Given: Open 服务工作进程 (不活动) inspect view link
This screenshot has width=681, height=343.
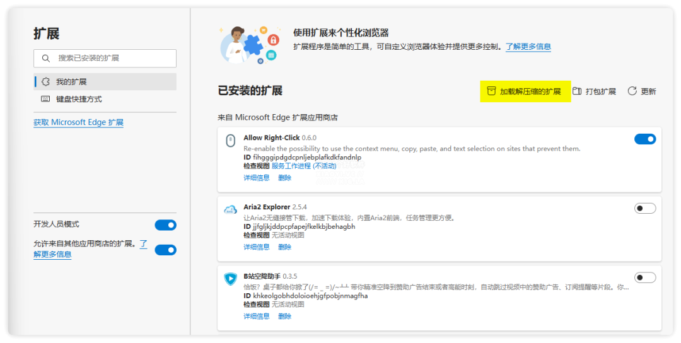Looking at the screenshot, I should click(304, 166).
